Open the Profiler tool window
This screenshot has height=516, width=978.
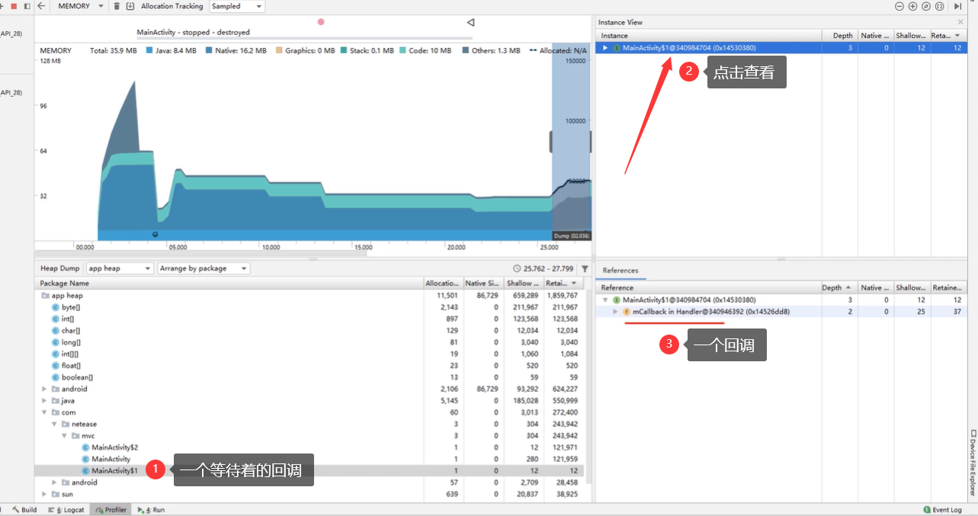pyautogui.click(x=111, y=510)
